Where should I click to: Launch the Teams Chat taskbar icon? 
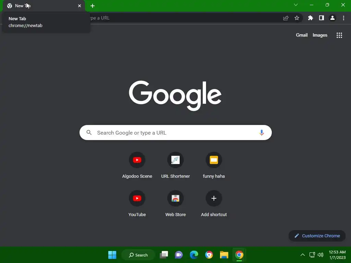click(x=179, y=255)
